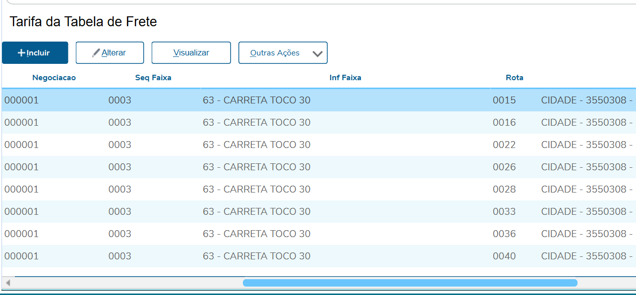Image resolution: width=636 pixels, height=295 pixels.
Task: Click the chevron arrow of Outras Ações
Action: click(x=318, y=53)
